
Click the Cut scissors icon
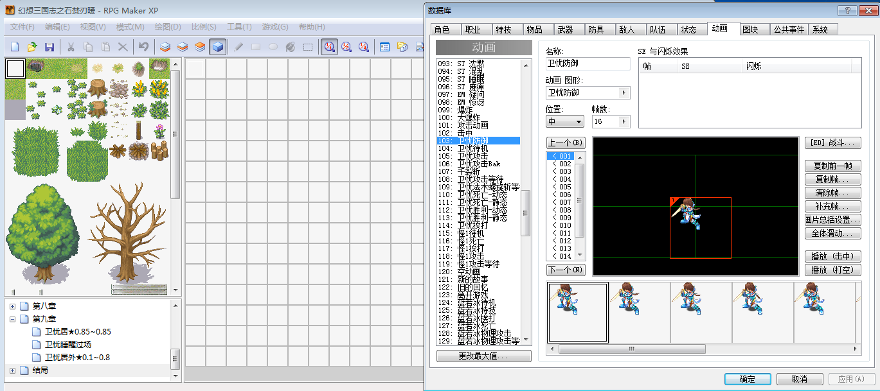tap(71, 47)
